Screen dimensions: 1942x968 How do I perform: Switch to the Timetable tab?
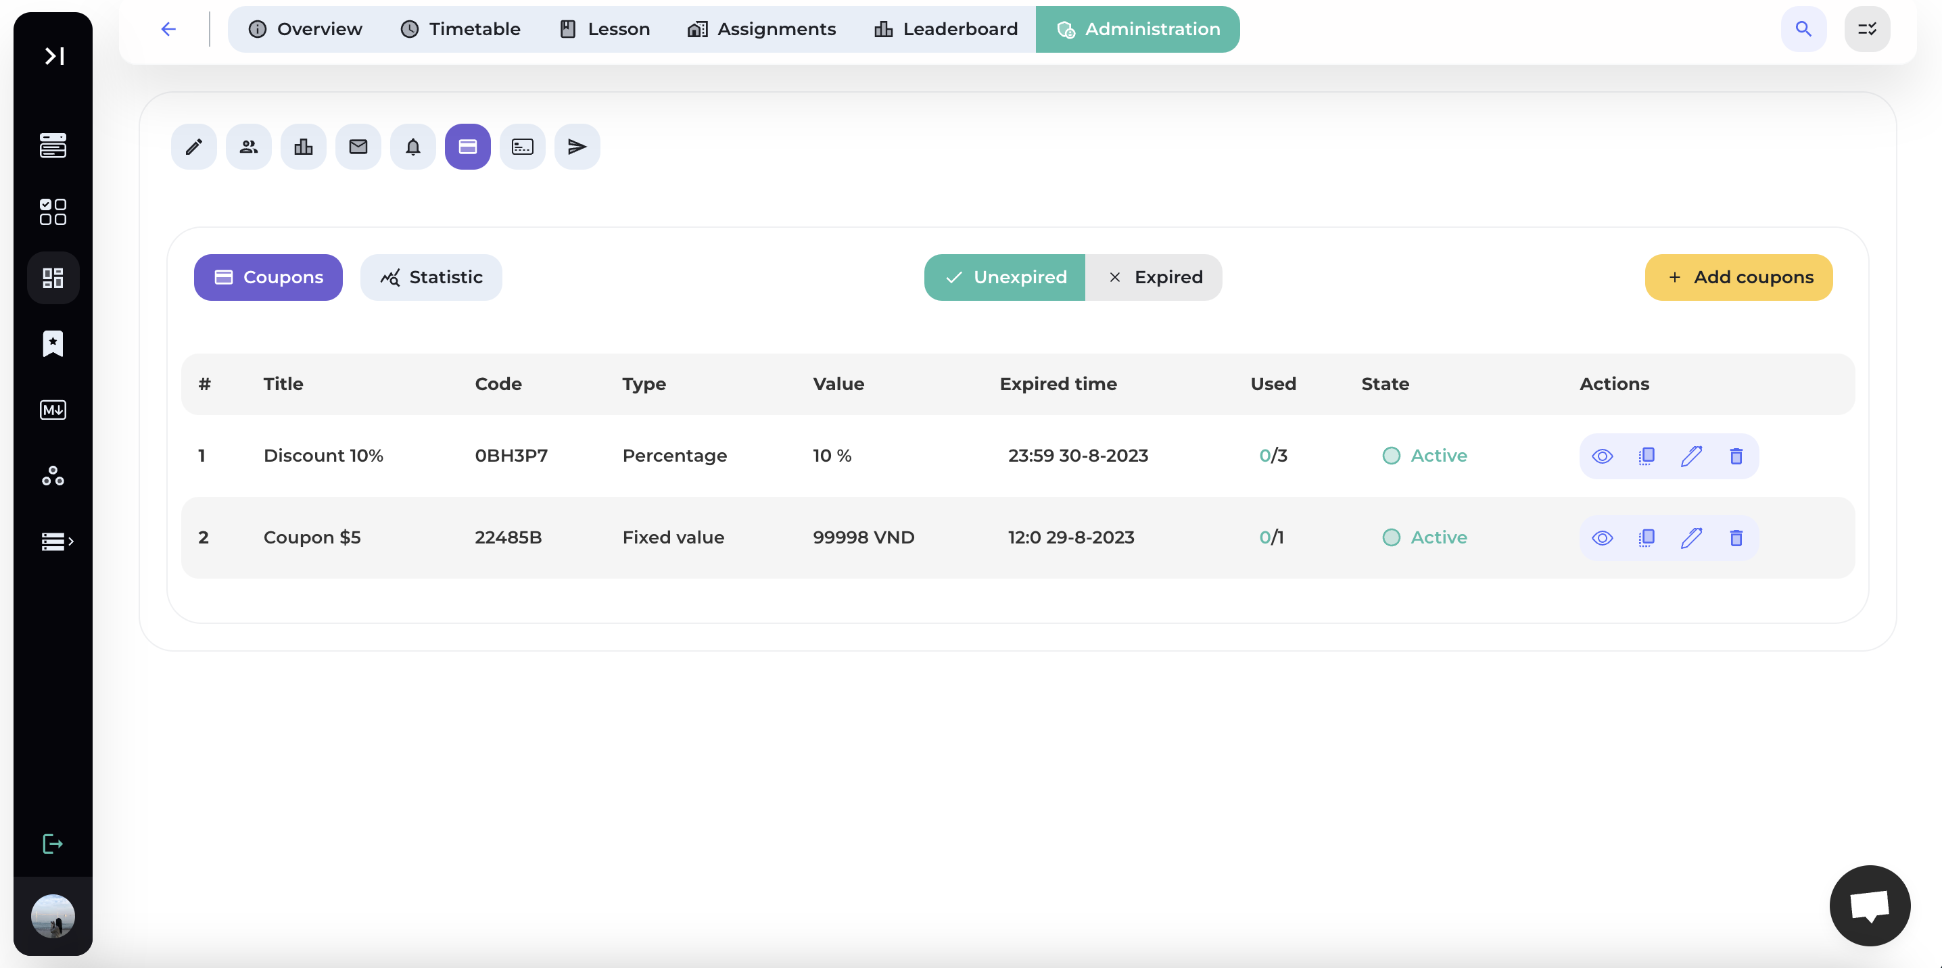(460, 29)
